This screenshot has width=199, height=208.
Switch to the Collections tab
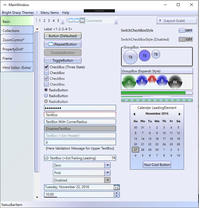point(17,31)
